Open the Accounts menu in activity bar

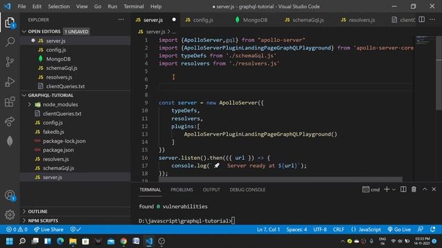(10, 195)
